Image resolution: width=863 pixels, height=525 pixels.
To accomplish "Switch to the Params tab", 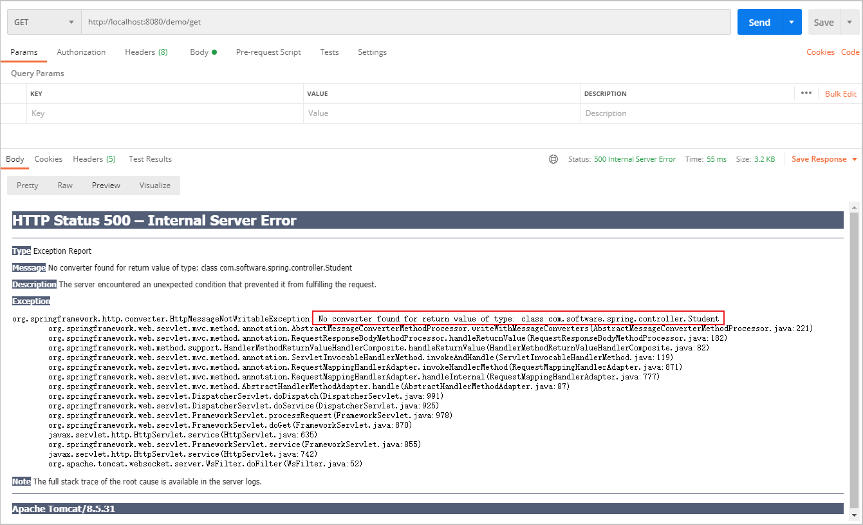I will click(x=24, y=52).
